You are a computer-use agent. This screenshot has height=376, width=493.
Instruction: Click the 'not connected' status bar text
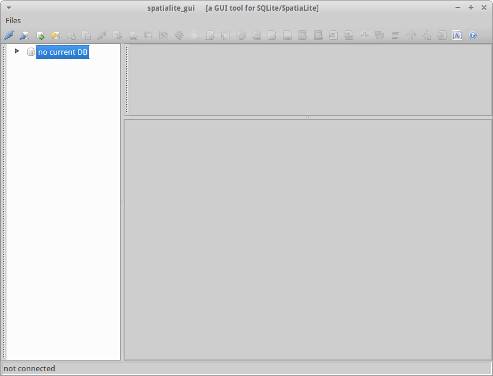[29, 368]
